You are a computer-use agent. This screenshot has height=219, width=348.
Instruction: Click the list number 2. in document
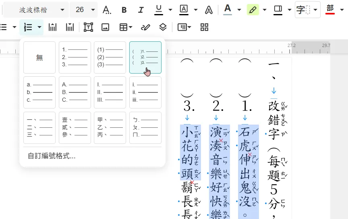click(x=218, y=106)
